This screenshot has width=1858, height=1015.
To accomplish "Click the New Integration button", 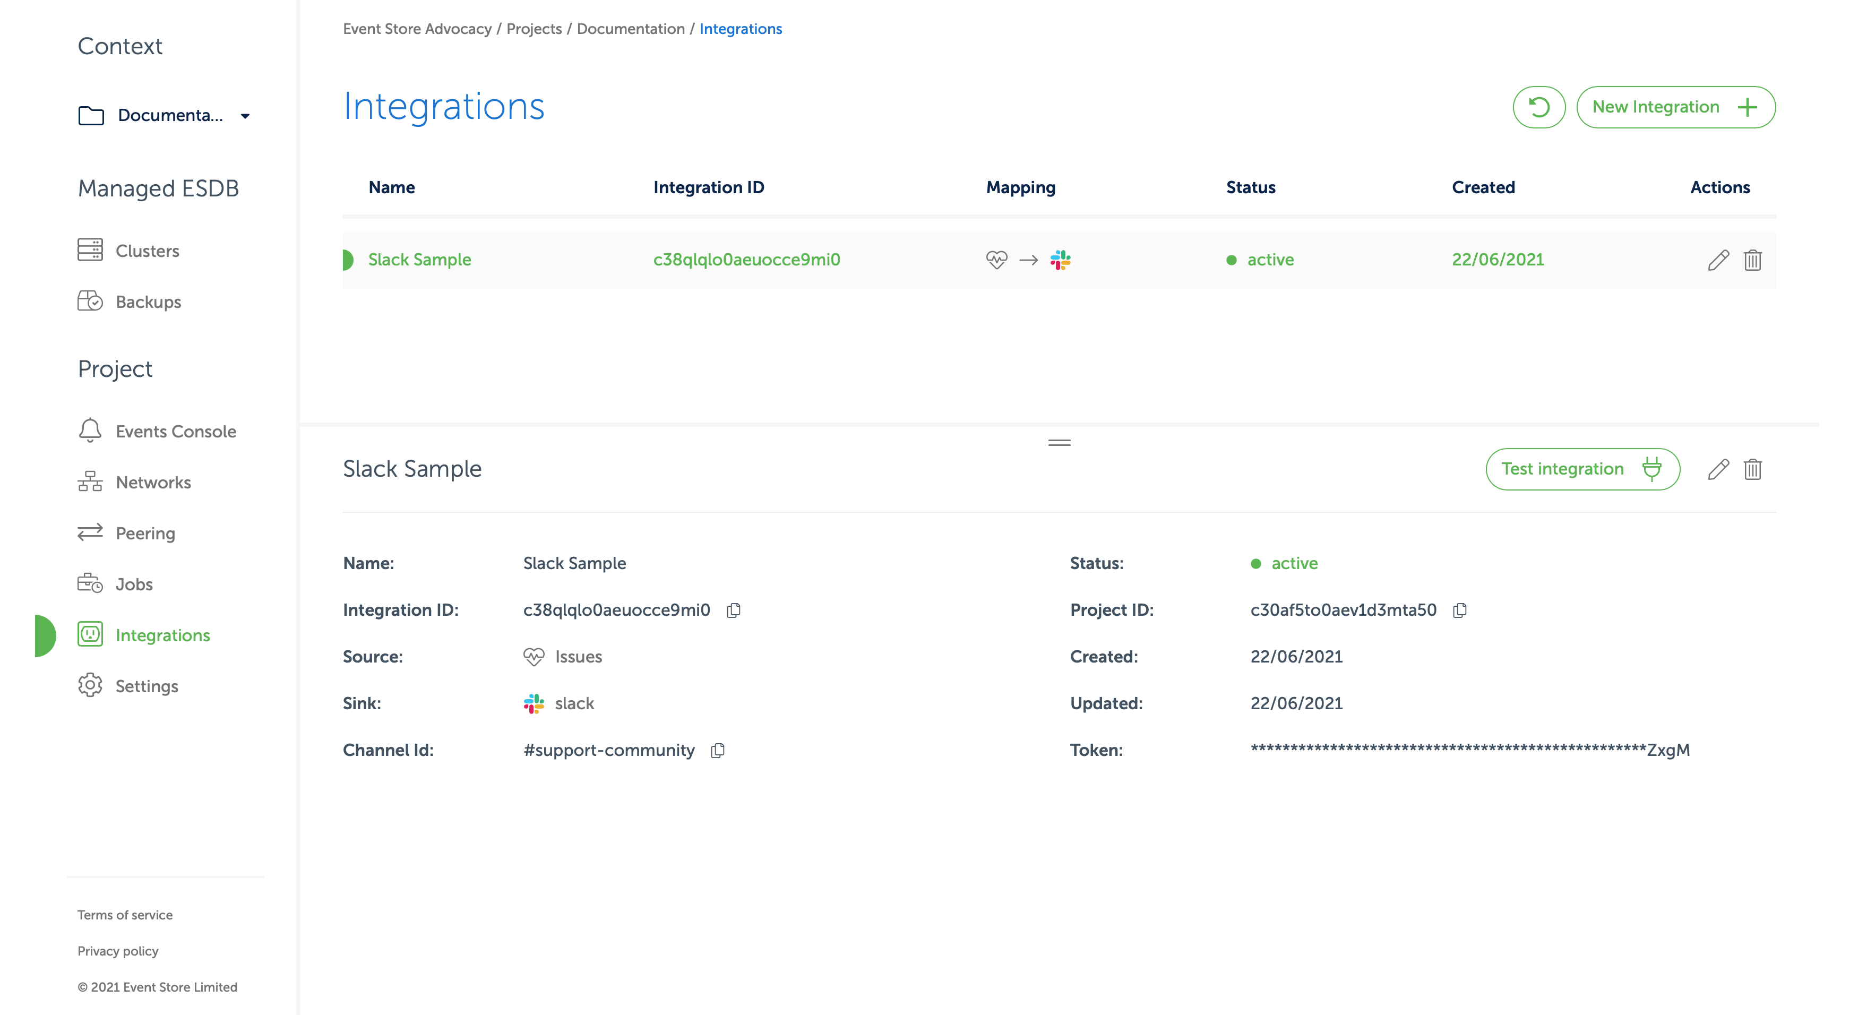I will pyautogui.click(x=1675, y=107).
